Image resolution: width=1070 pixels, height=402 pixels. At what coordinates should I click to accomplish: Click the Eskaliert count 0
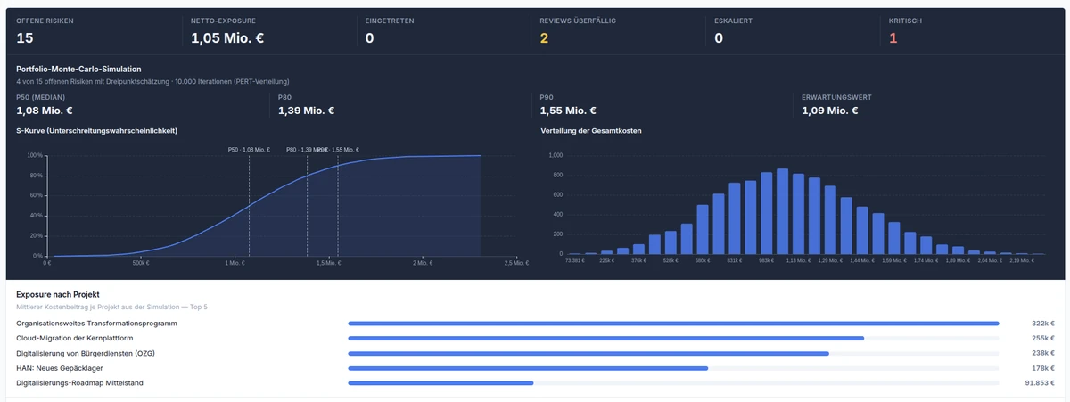[x=719, y=37]
